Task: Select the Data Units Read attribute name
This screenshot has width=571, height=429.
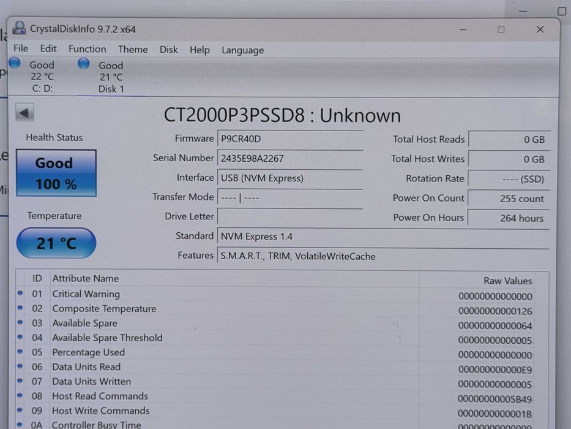Action: [86, 366]
